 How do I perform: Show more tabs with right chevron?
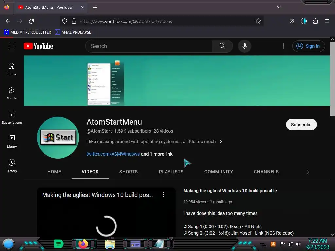coord(308,172)
